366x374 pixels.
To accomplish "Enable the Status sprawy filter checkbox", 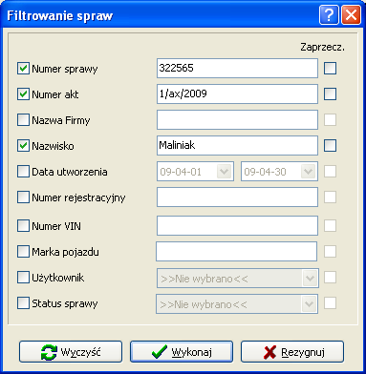I will coord(23,303).
